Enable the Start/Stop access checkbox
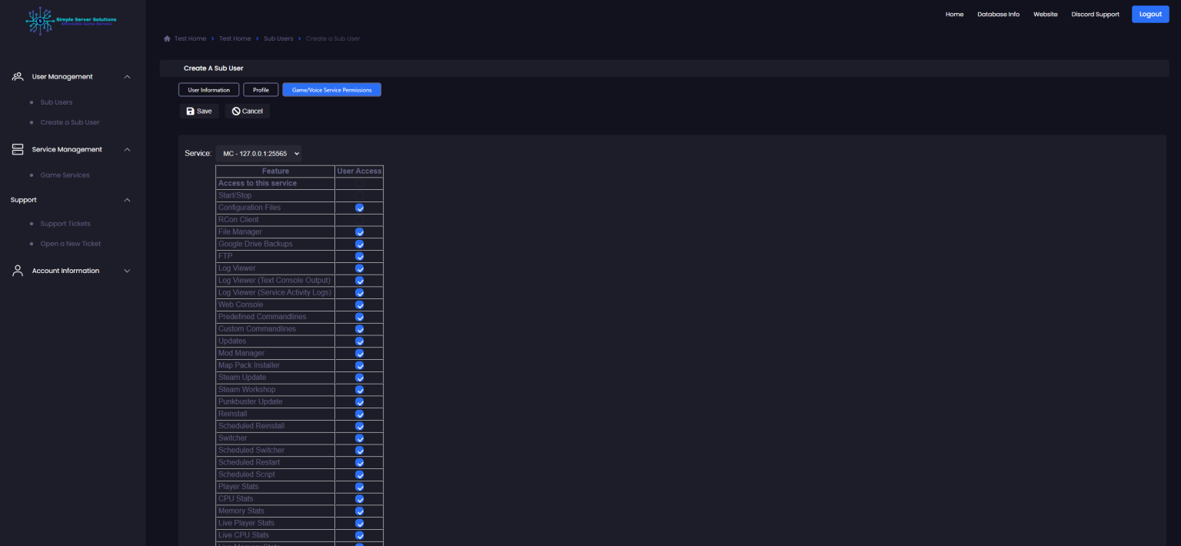 [359, 195]
